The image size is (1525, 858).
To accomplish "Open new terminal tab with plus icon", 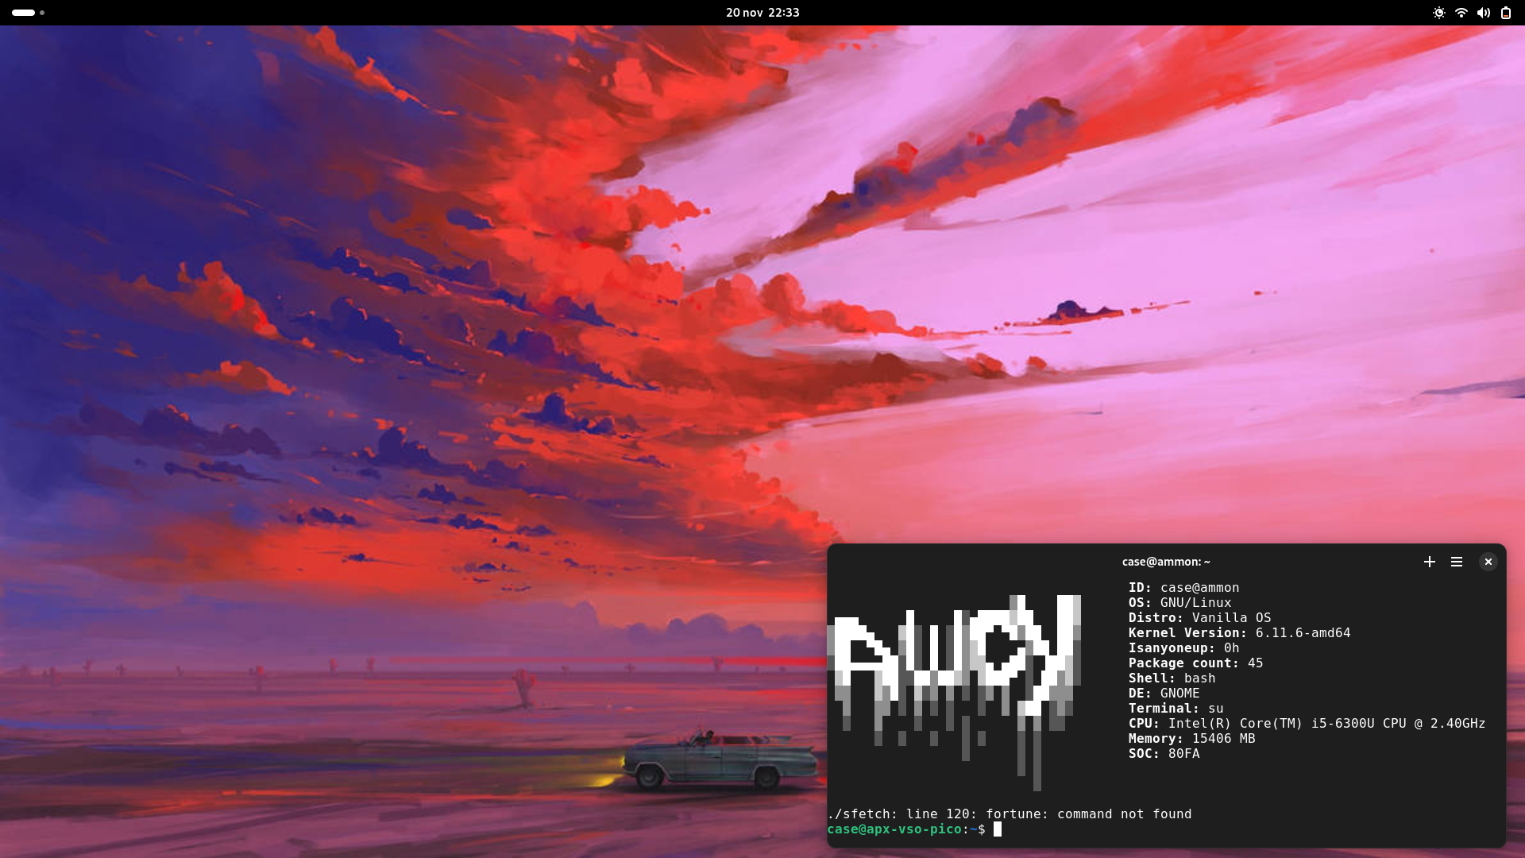I will tap(1429, 562).
